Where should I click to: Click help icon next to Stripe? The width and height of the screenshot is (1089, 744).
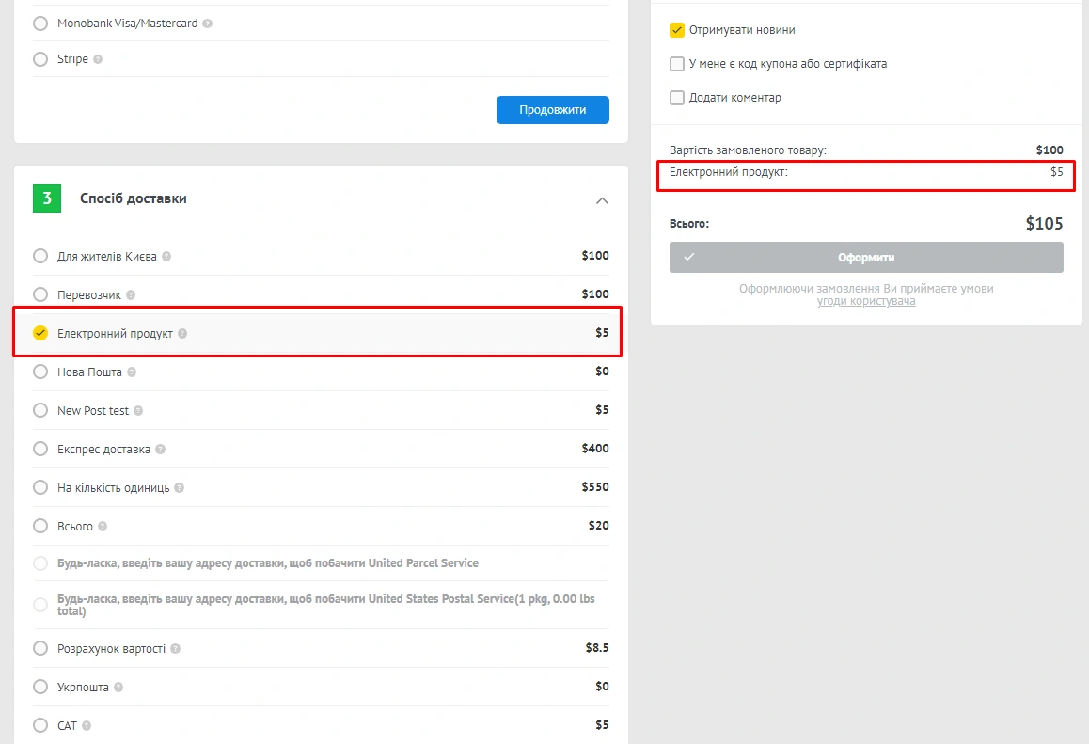98,59
